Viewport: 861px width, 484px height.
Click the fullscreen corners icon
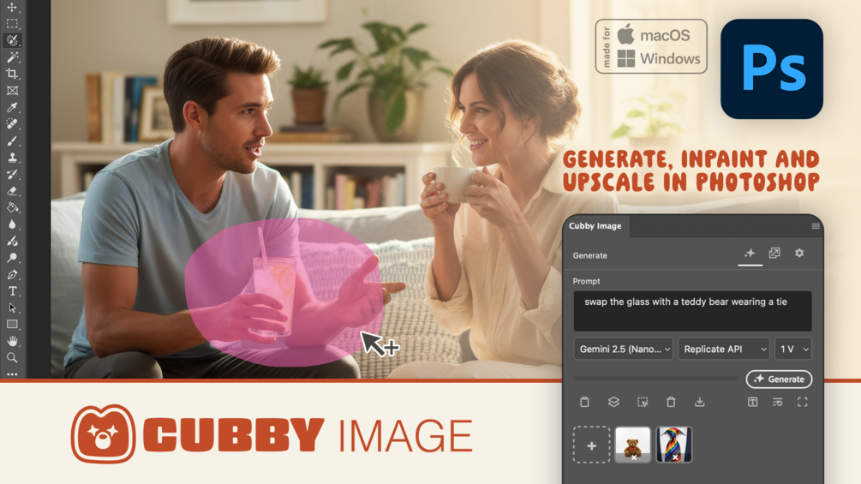(802, 402)
